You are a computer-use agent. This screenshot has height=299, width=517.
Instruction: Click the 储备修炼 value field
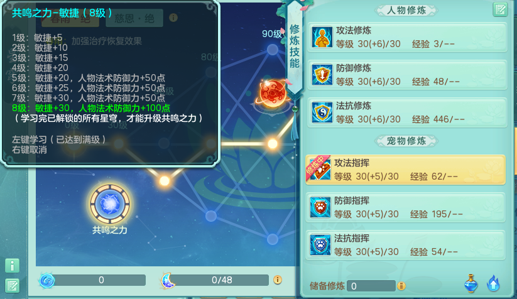(371, 286)
